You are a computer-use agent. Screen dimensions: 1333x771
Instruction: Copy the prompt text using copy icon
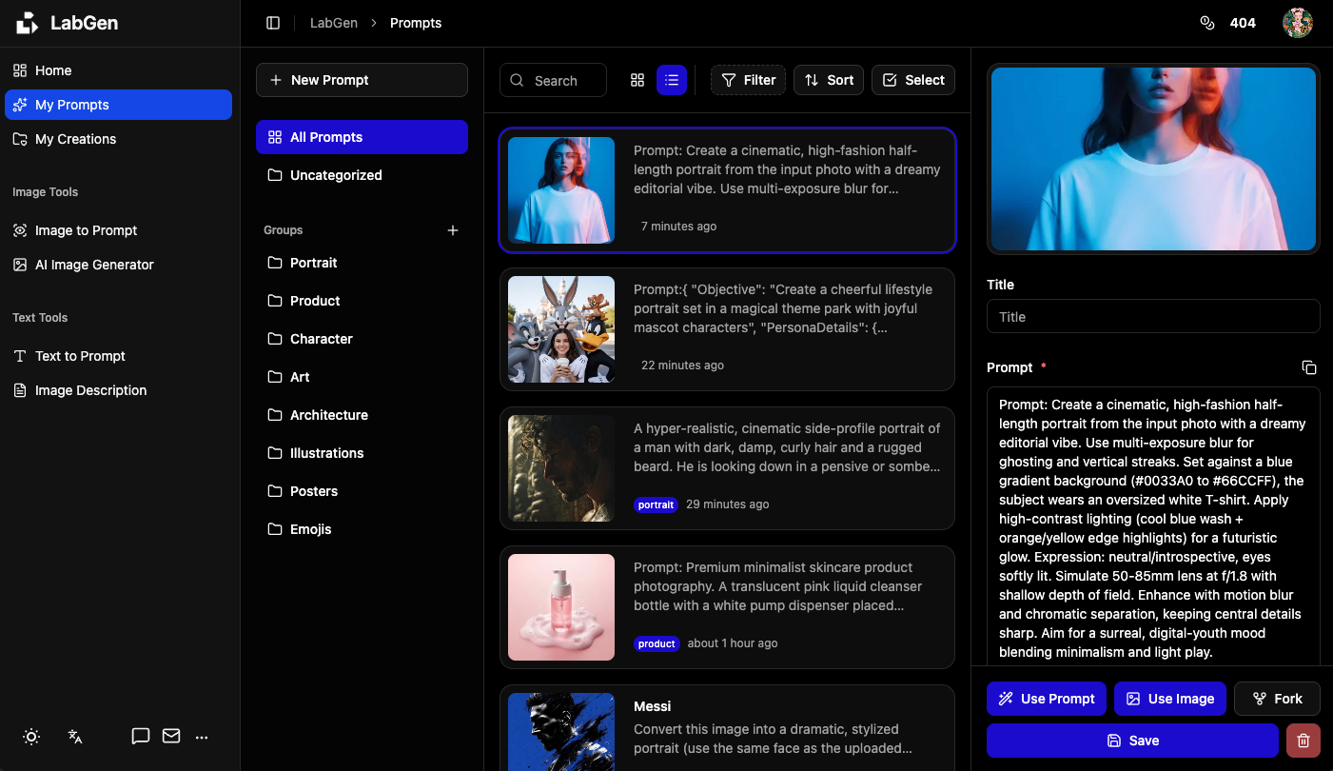pos(1309,367)
